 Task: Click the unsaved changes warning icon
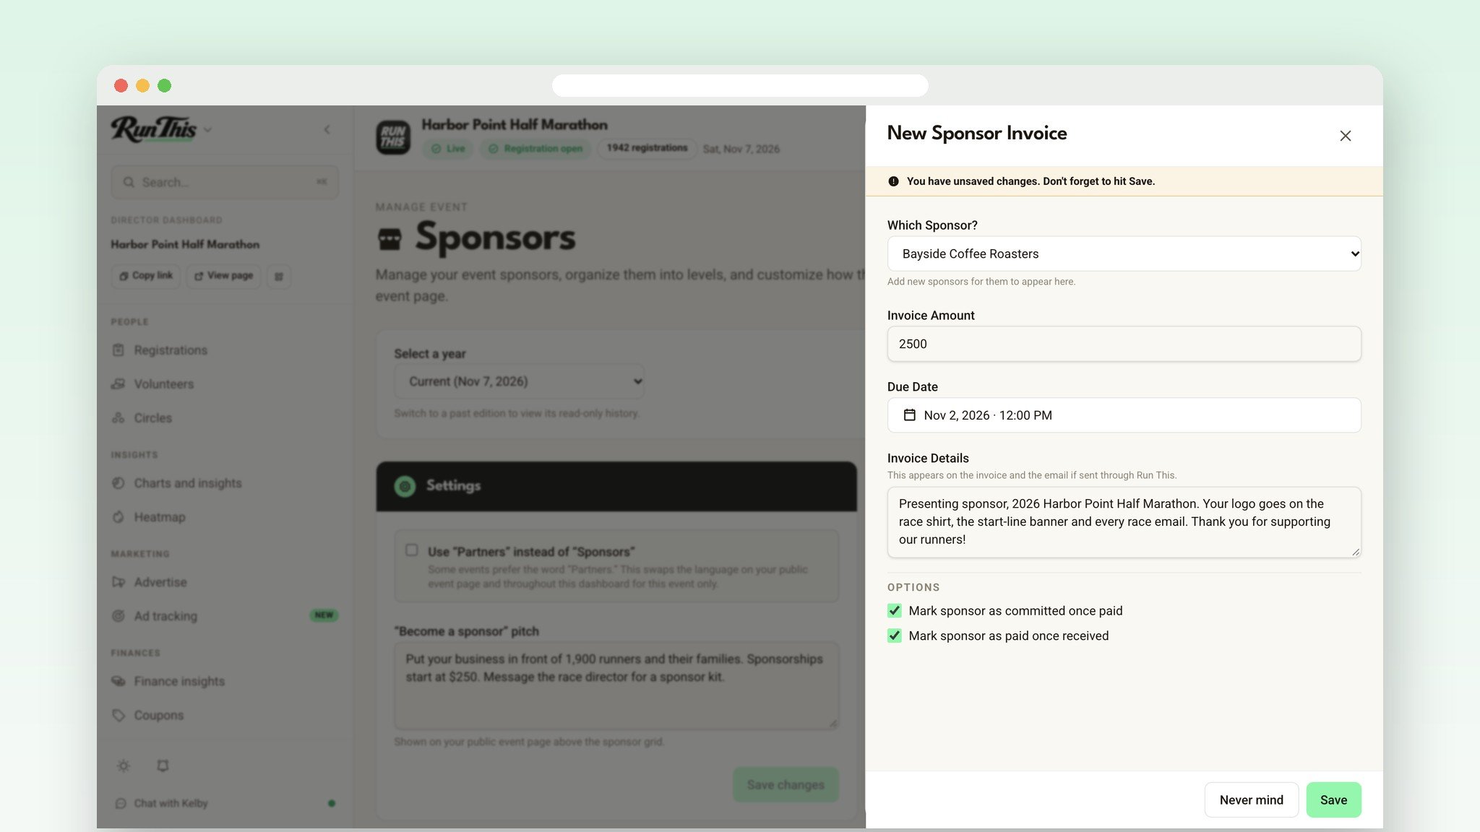[x=893, y=181]
